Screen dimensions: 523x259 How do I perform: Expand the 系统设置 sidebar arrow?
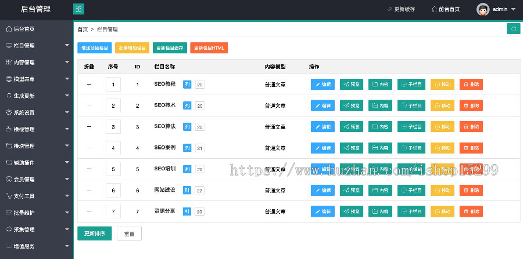tap(67, 112)
